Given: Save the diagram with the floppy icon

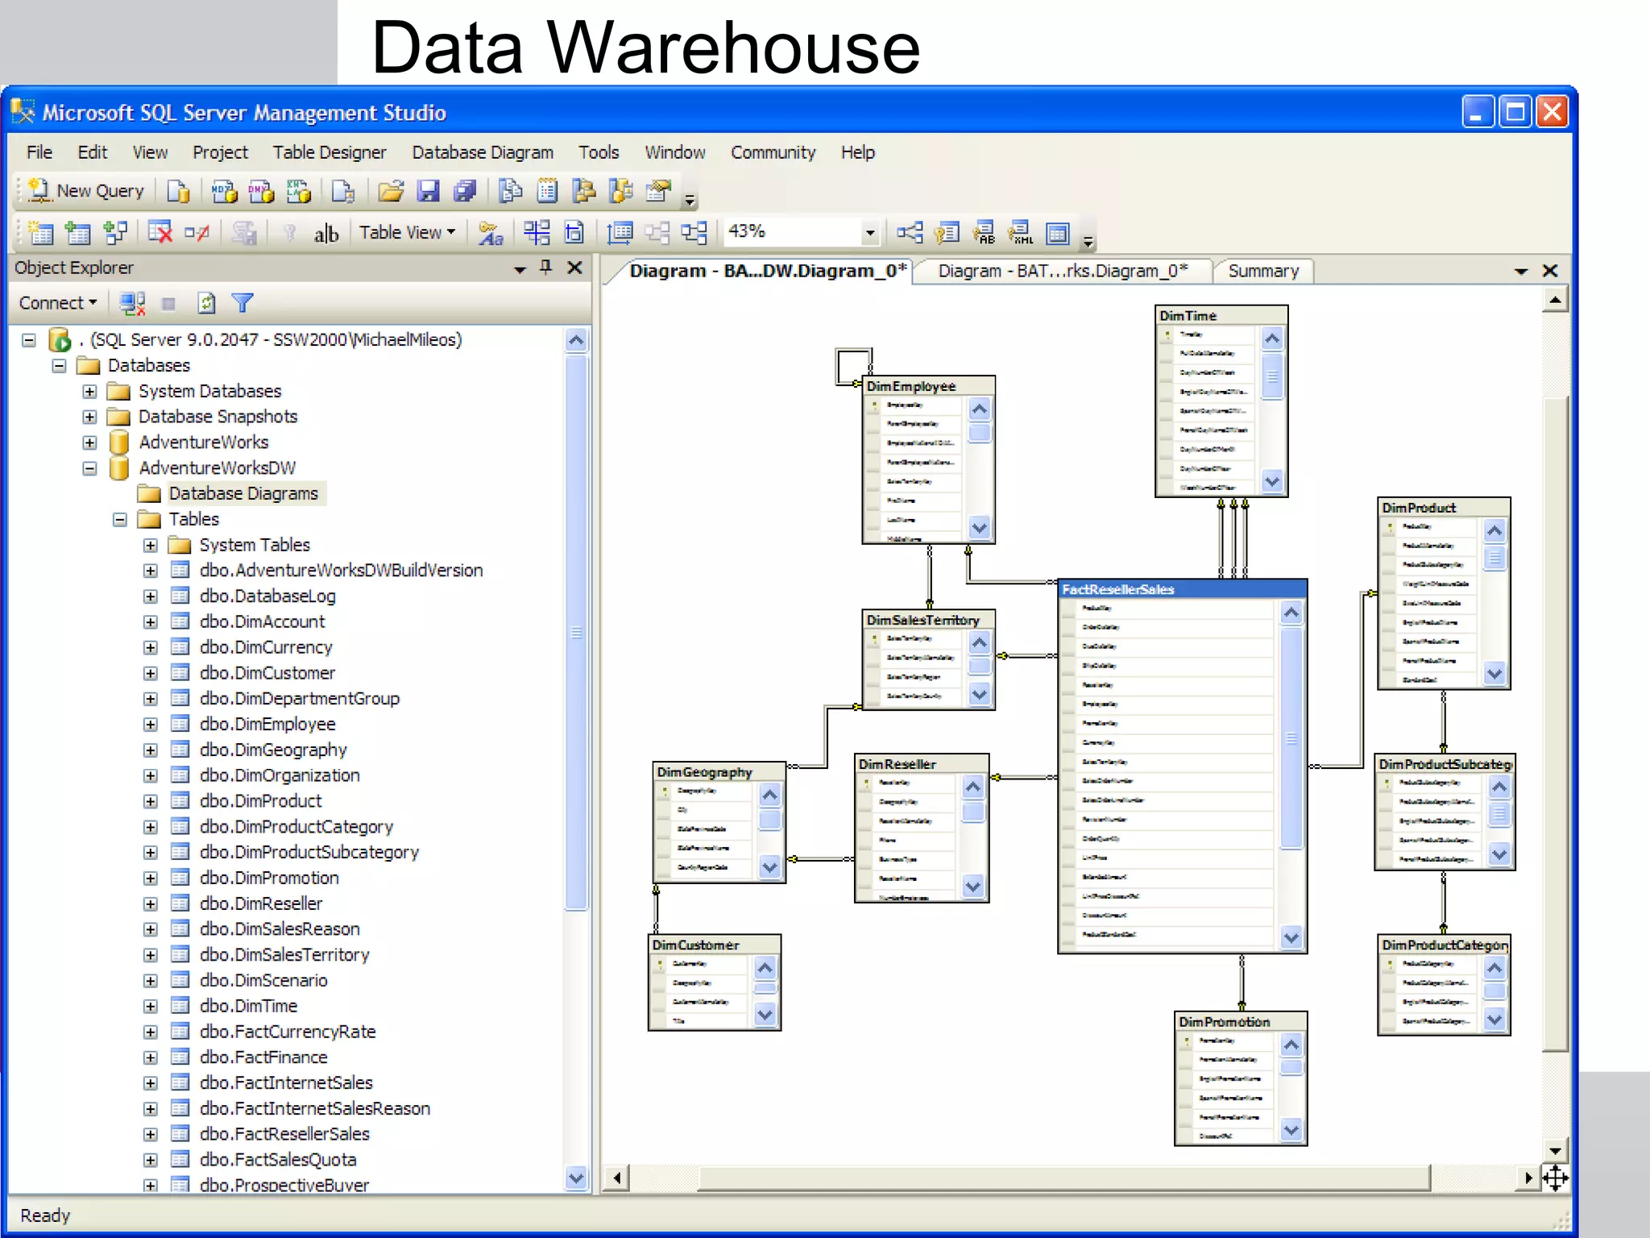Looking at the screenshot, I should coord(428,191).
